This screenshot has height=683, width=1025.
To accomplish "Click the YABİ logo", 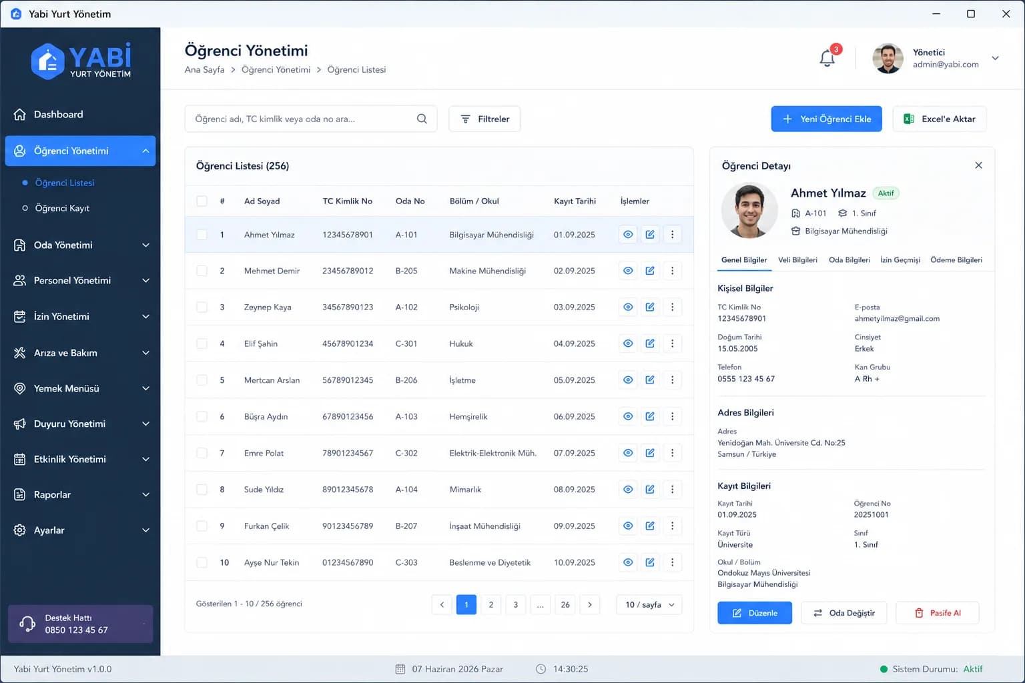I will pos(81,61).
